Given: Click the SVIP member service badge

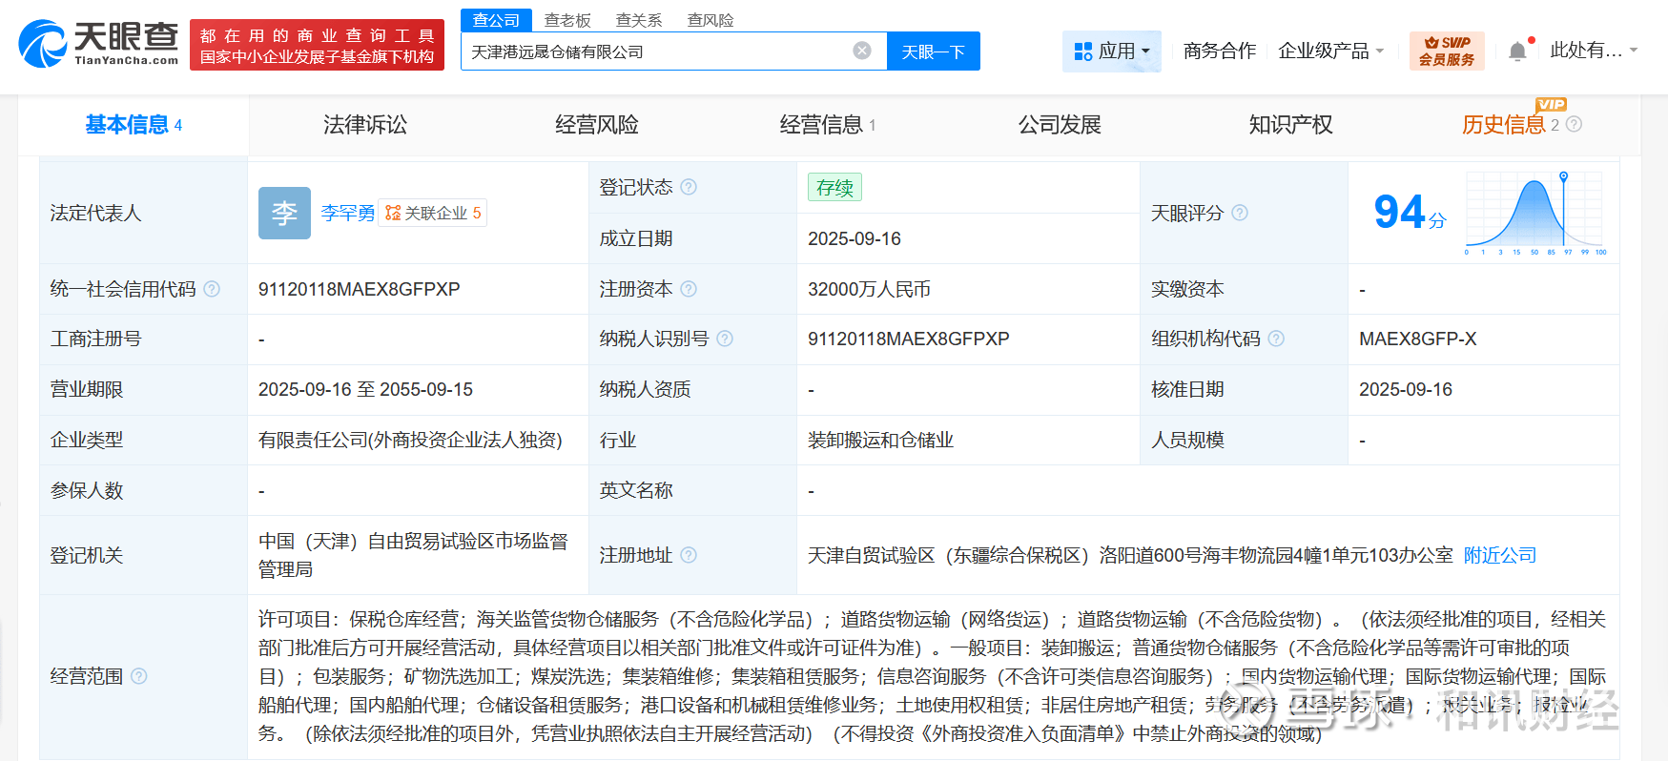Looking at the screenshot, I should coord(1446,51).
